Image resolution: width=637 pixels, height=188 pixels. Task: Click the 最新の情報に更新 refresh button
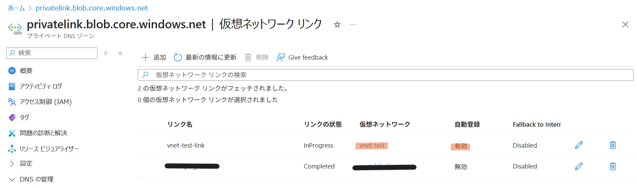205,58
